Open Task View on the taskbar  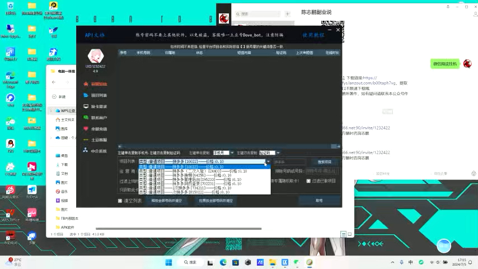(210, 262)
